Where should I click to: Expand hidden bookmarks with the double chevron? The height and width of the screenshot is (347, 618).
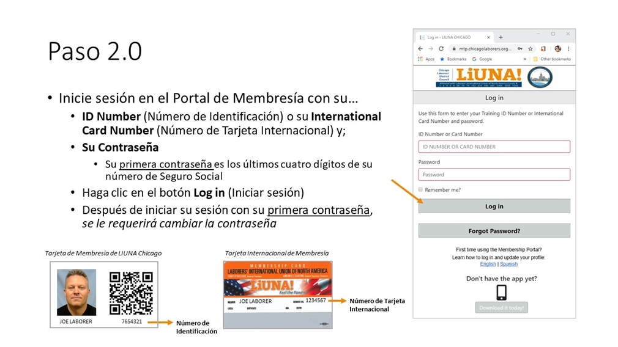524,59
